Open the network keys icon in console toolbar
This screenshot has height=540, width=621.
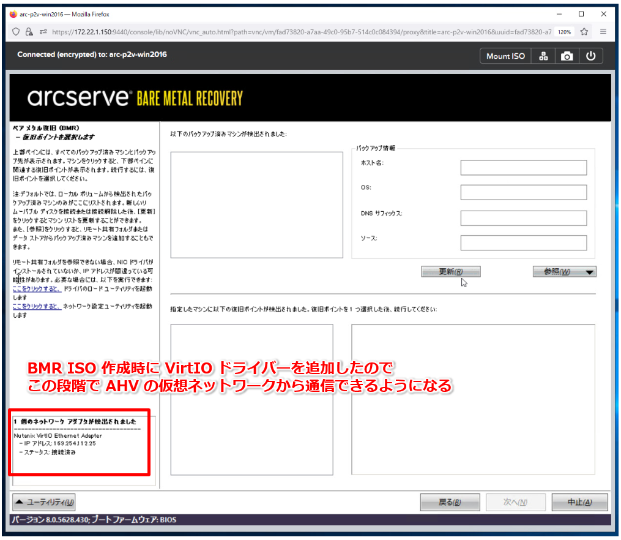(543, 56)
